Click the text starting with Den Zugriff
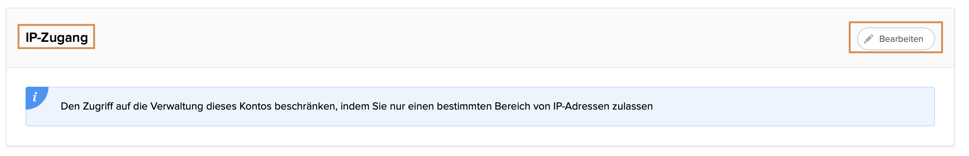 356,106
